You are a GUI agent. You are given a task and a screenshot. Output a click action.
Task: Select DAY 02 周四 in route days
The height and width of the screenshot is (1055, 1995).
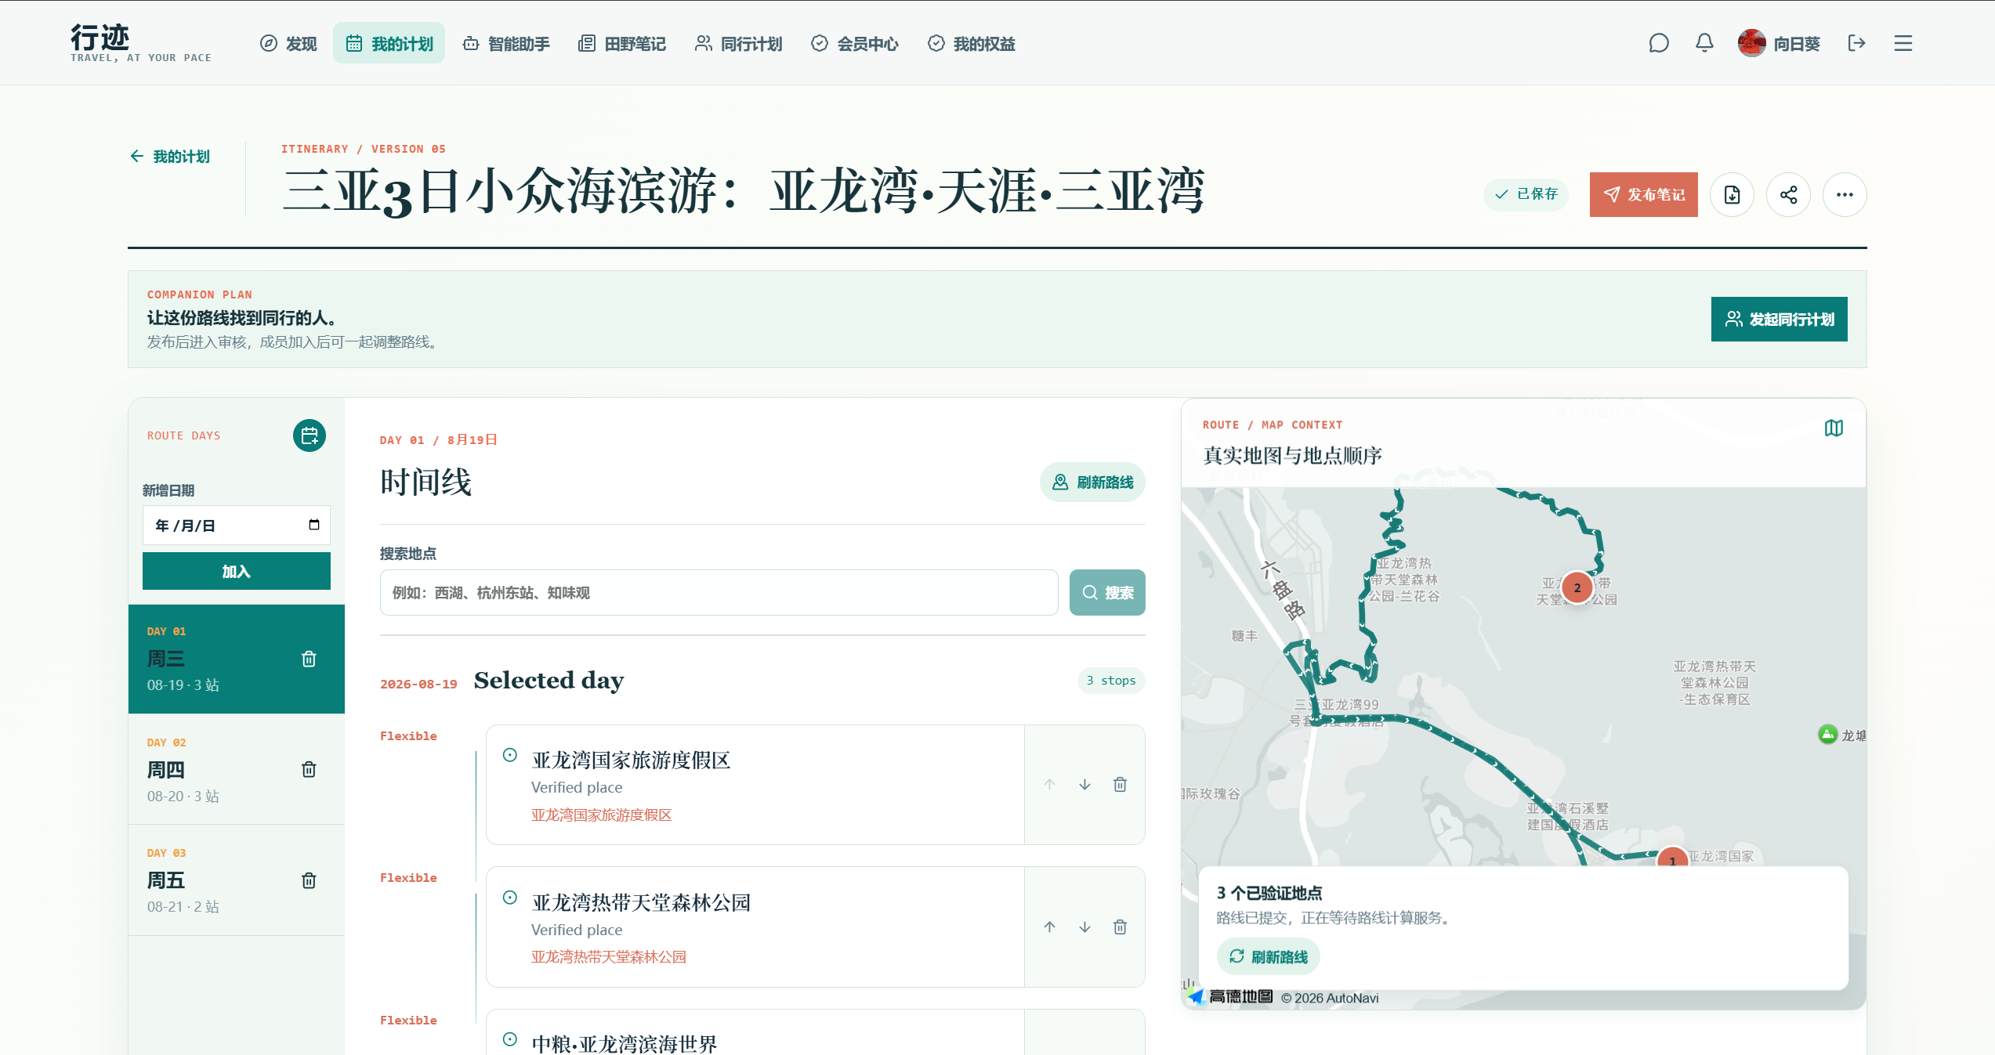(x=237, y=769)
